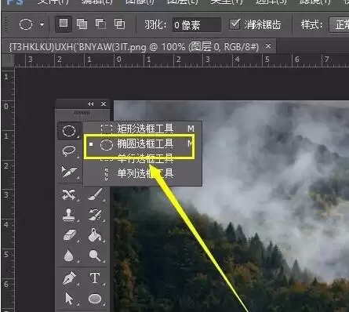Close the document tab with X
This screenshot has width=349, height=312.
point(268,46)
